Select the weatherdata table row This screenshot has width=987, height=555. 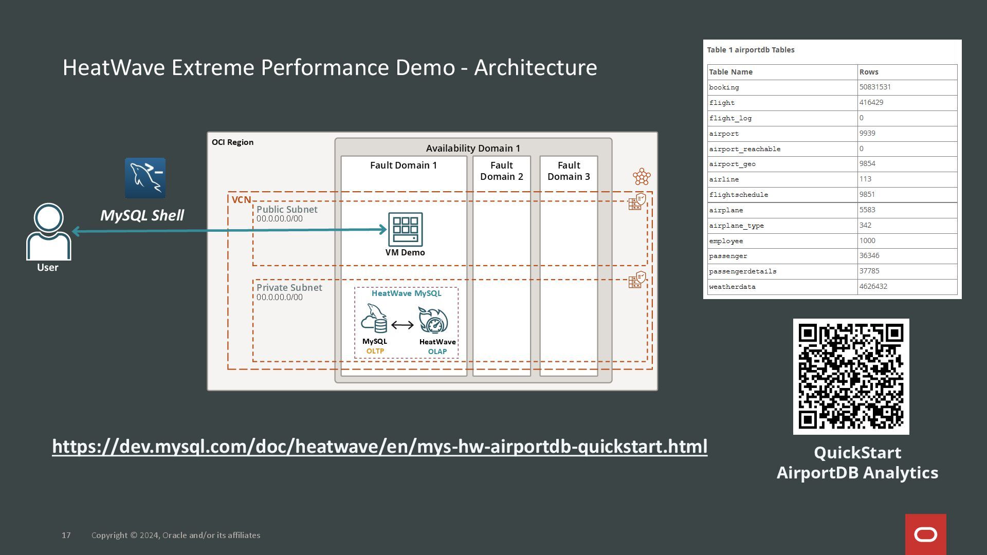coord(832,287)
